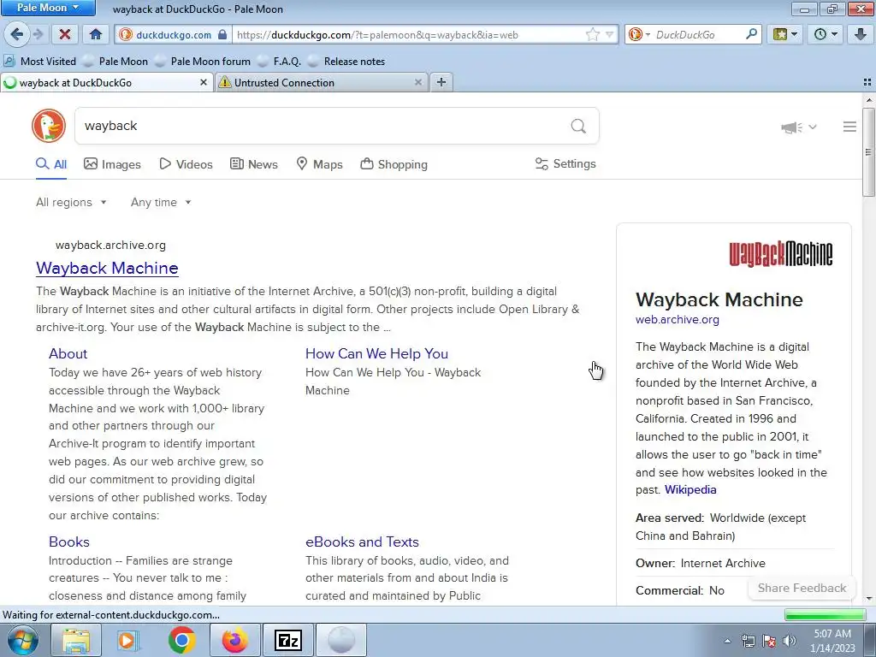
Task: Show all tabs list button
Action: (867, 83)
